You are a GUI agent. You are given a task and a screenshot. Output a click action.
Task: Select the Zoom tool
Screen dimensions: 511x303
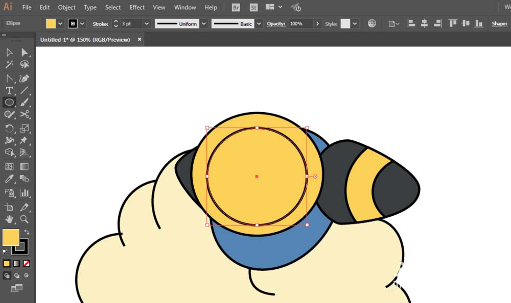coord(25,219)
